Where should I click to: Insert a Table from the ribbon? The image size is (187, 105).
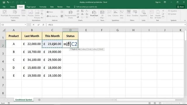coord(23,13)
